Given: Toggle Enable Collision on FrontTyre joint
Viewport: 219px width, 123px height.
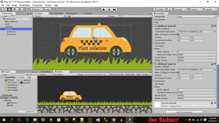Looking at the screenshot, I should tap(178, 67).
